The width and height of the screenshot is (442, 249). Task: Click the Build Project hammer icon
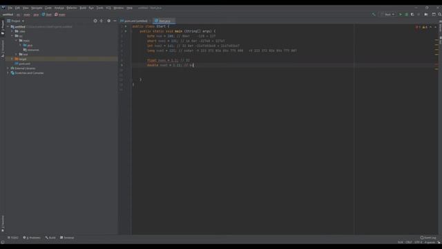coord(374,15)
